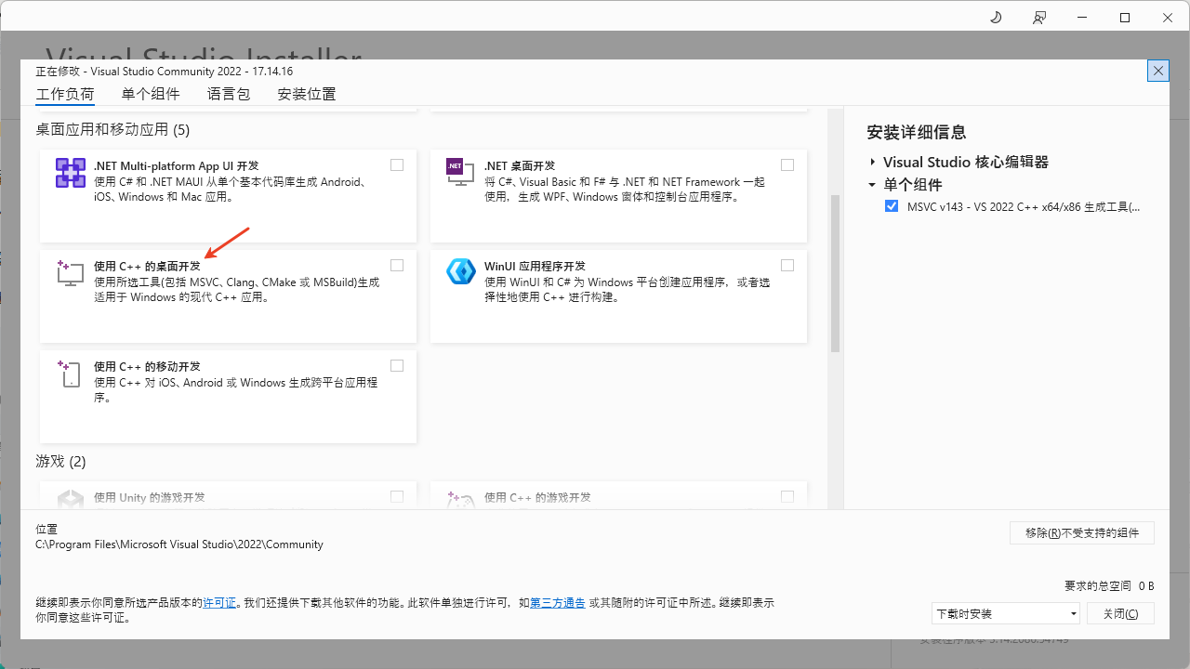This screenshot has width=1190, height=669.
Task: Check the .NET 桌面开发 checkbox
Action: (787, 165)
